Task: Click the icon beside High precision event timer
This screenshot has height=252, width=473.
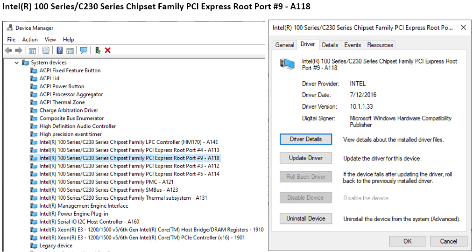Action: (x=34, y=134)
